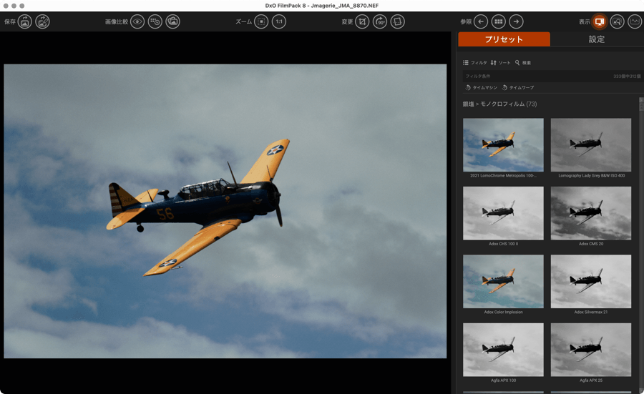
Task: Open the image browser grid icon
Action: [499, 22]
